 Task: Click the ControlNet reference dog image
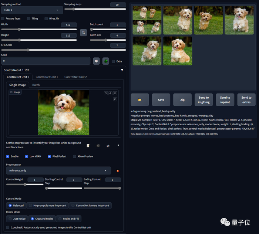click(x=64, y=112)
